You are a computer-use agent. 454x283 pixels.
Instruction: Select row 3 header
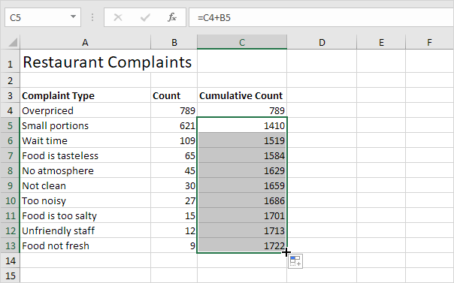(10, 95)
